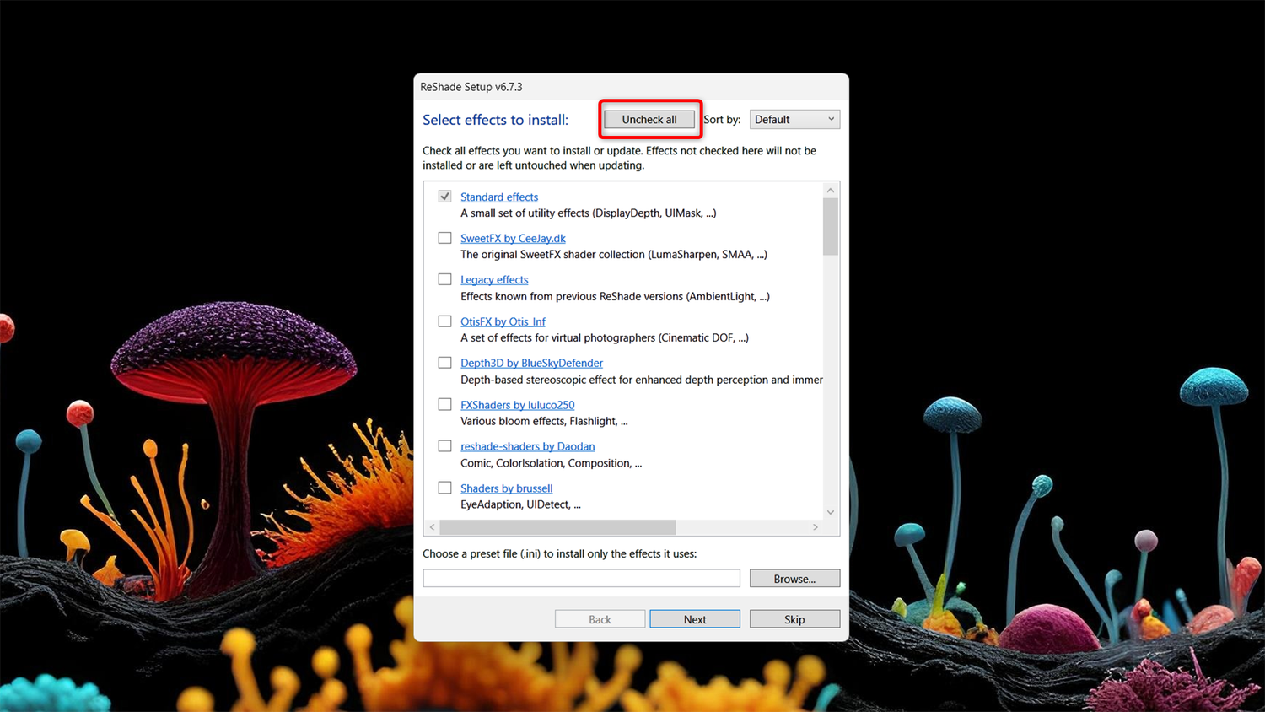Click the text 'Various bloom effects, Flashlight, ...'
Viewport: 1265px width, 712px height.
click(x=544, y=422)
